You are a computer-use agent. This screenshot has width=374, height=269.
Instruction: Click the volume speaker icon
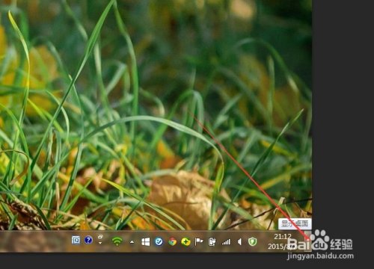(239, 241)
